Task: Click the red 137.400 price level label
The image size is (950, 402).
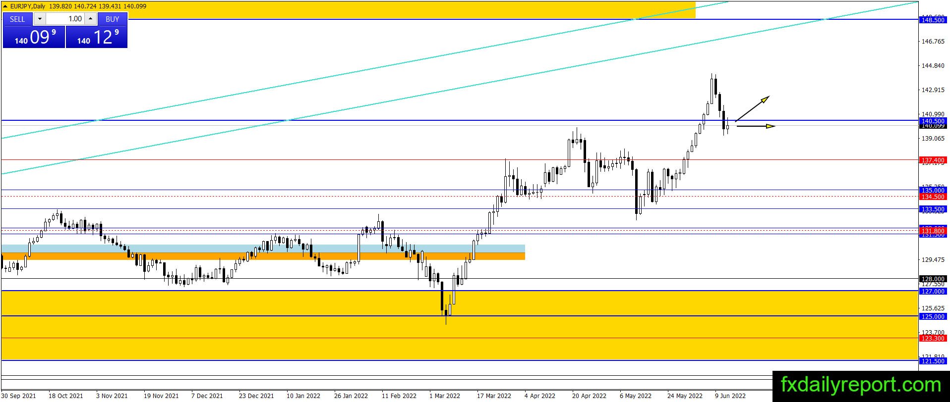Action: pos(933,160)
